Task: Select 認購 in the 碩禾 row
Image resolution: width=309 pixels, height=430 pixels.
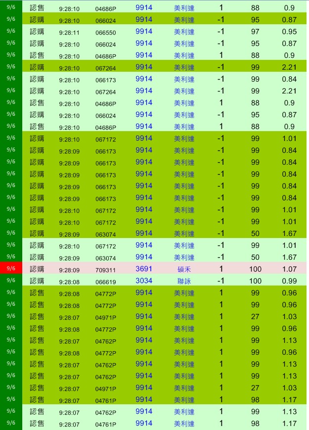Action: coord(37,269)
